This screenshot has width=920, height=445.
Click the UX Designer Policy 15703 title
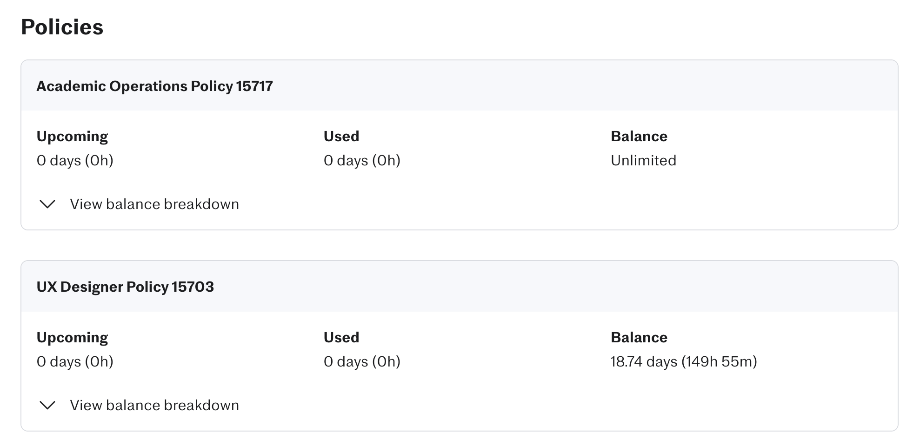(125, 287)
